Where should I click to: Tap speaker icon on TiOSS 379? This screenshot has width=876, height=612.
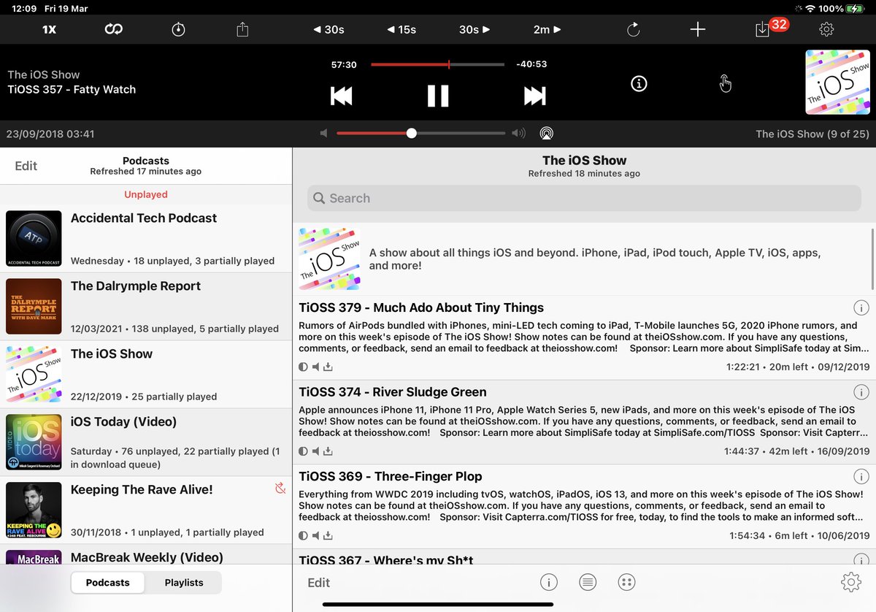pyautogui.click(x=316, y=367)
